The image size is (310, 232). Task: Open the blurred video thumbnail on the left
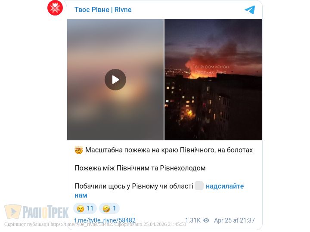[115, 80]
